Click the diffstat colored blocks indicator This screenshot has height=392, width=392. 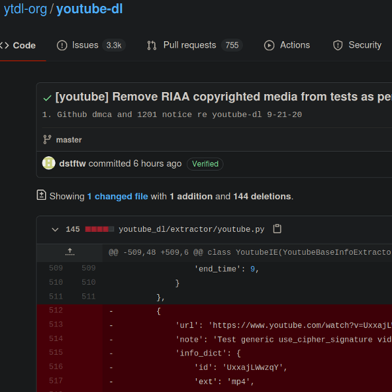[99, 229]
